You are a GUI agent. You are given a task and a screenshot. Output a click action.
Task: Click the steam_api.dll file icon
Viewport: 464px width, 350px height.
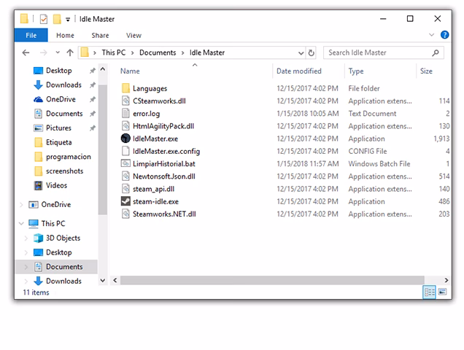[125, 188]
